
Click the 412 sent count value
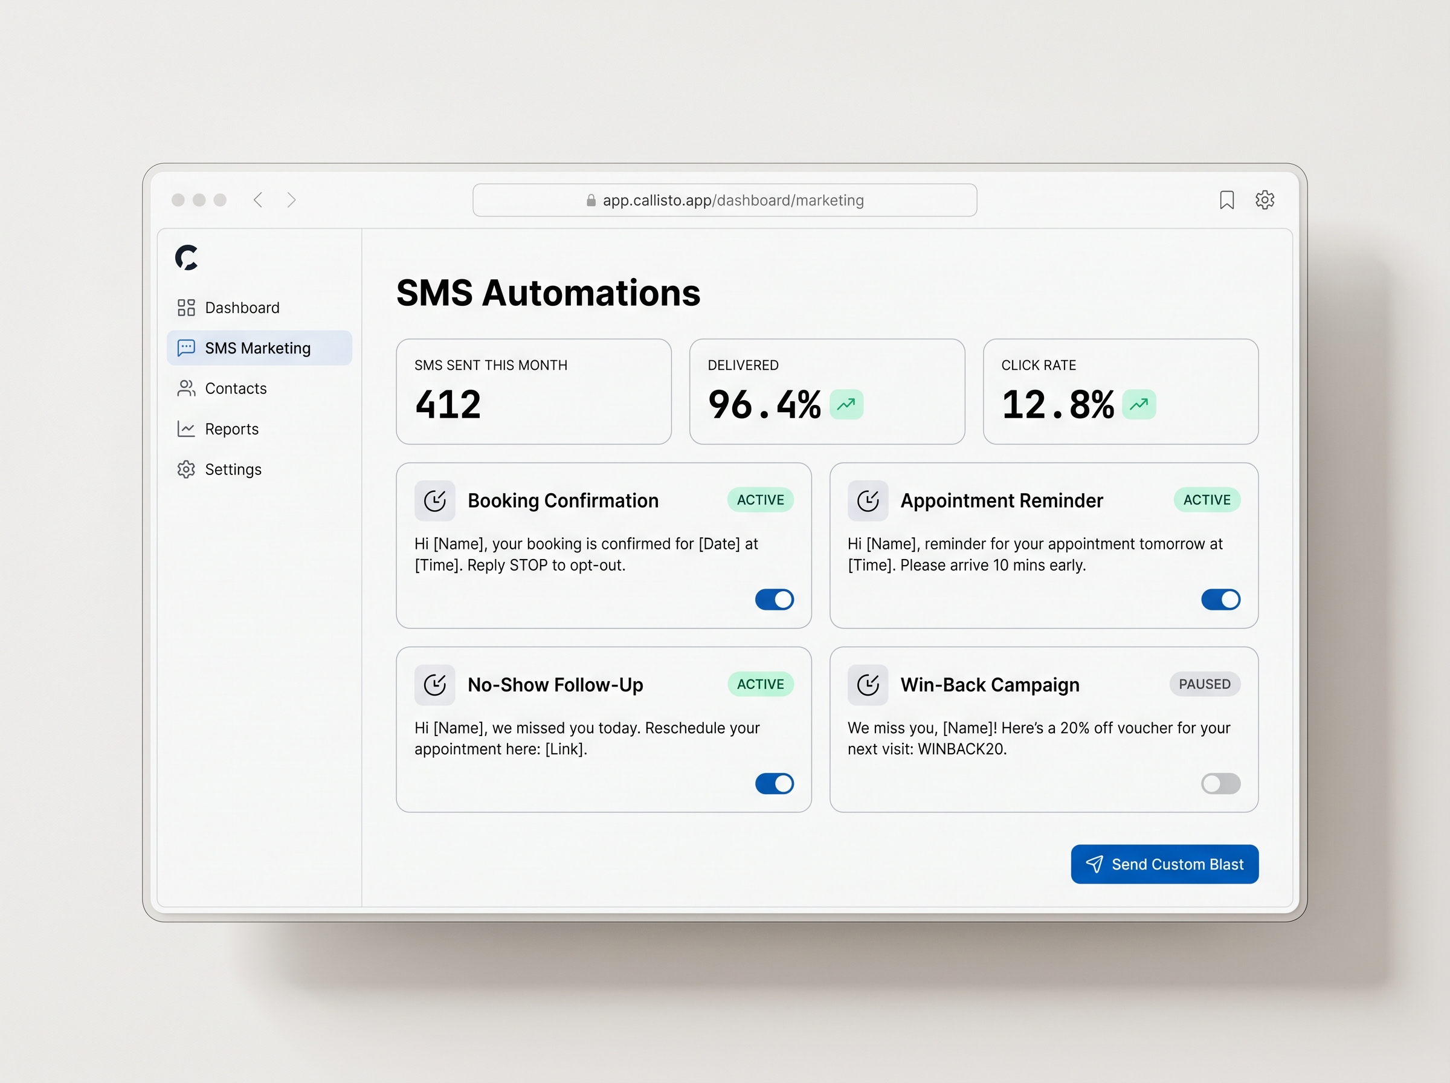pyautogui.click(x=448, y=404)
